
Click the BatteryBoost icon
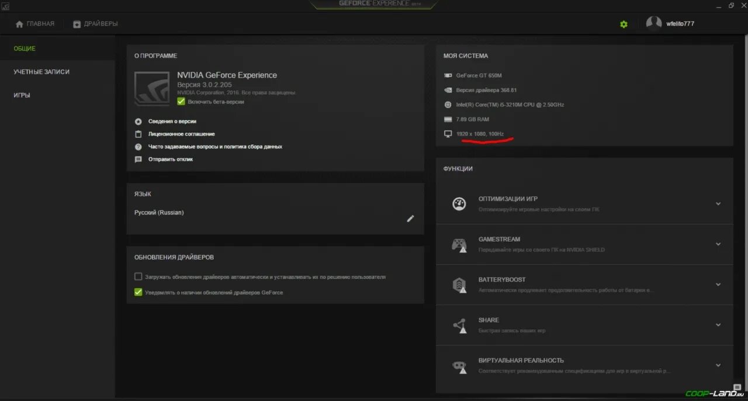[x=459, y=285]
